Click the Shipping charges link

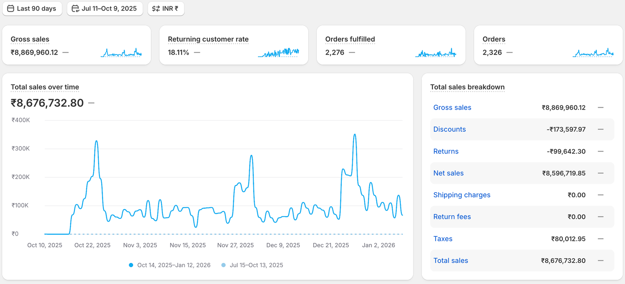(461, 195)
